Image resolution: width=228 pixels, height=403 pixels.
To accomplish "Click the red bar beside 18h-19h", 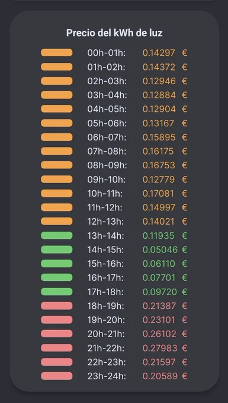I will tap(56, 306).
